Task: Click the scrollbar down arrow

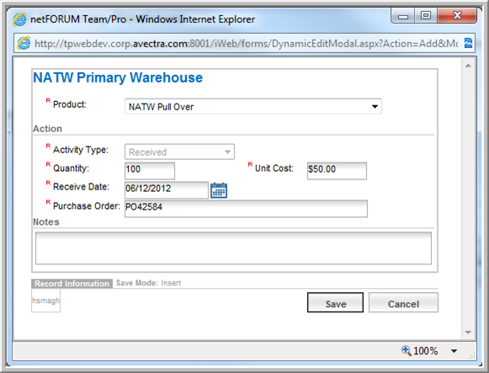Action: [468, 333]
